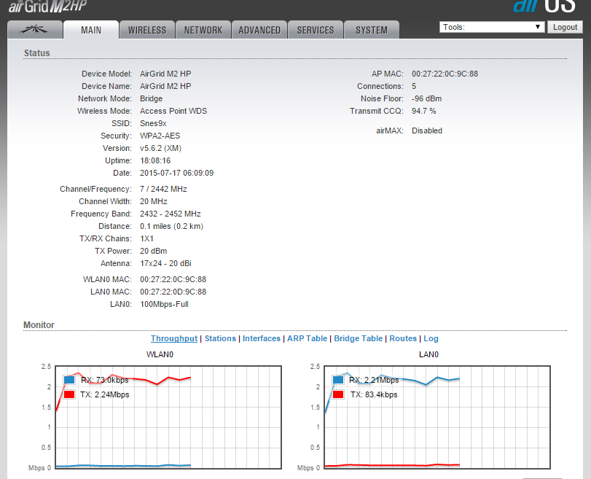This screenshot has width=591, height=479.
Task: Click the Device Model value AirGrid M2 HP
Action: point(165,74)
